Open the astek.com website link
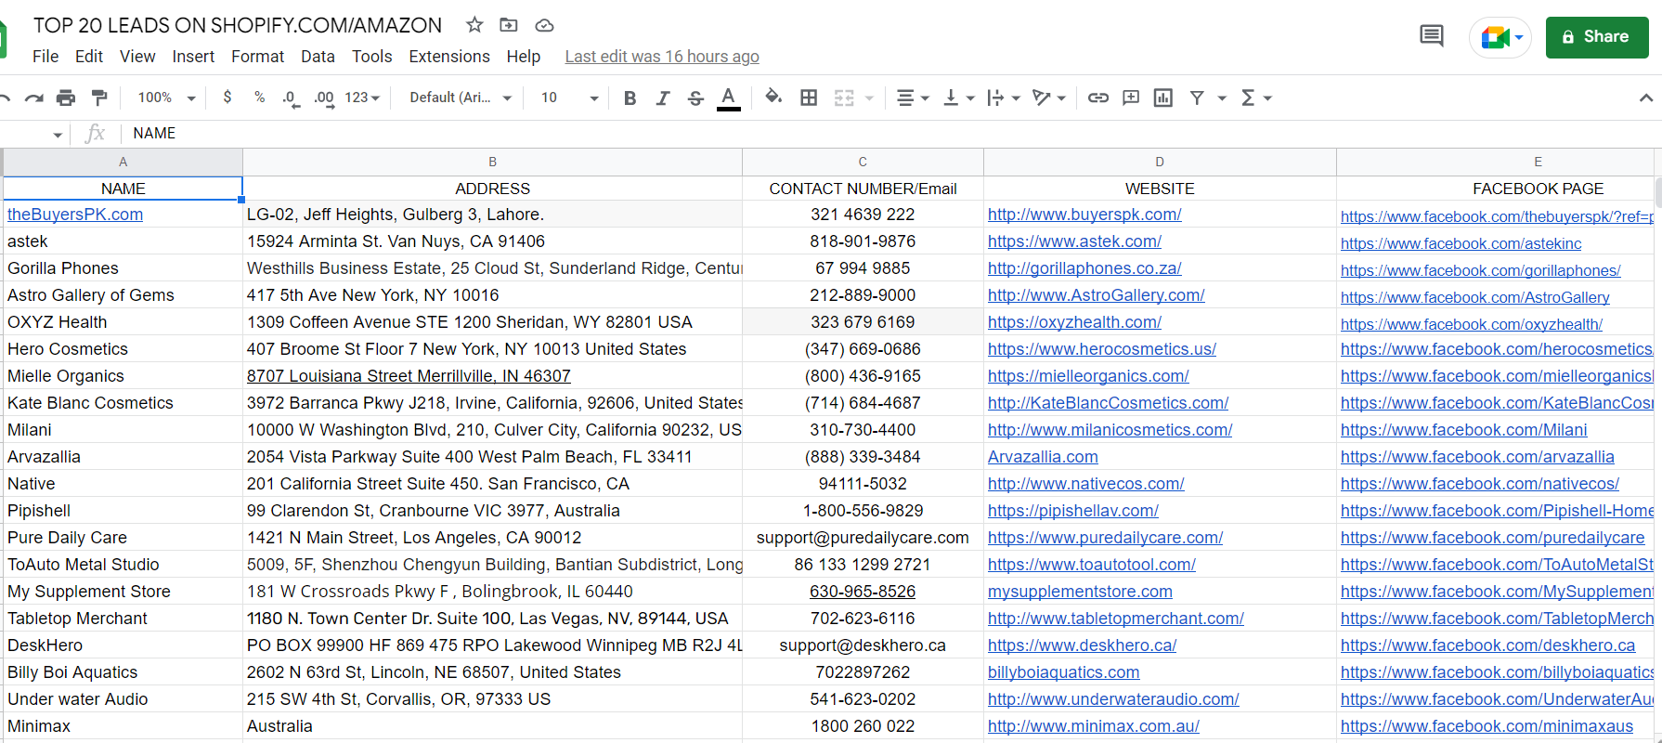Screen dimensions: 1662x743 click(x=1074, y=241)
